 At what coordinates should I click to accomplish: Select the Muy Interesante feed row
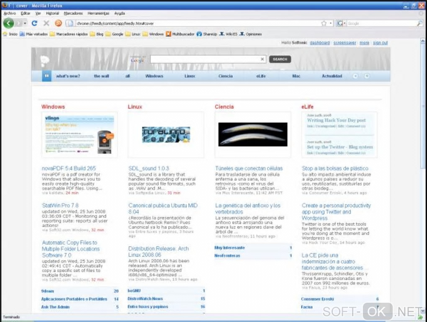tap(253, 247)
